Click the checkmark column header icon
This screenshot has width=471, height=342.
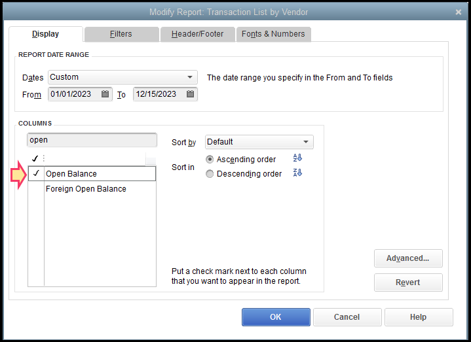[x=35, y=159]
